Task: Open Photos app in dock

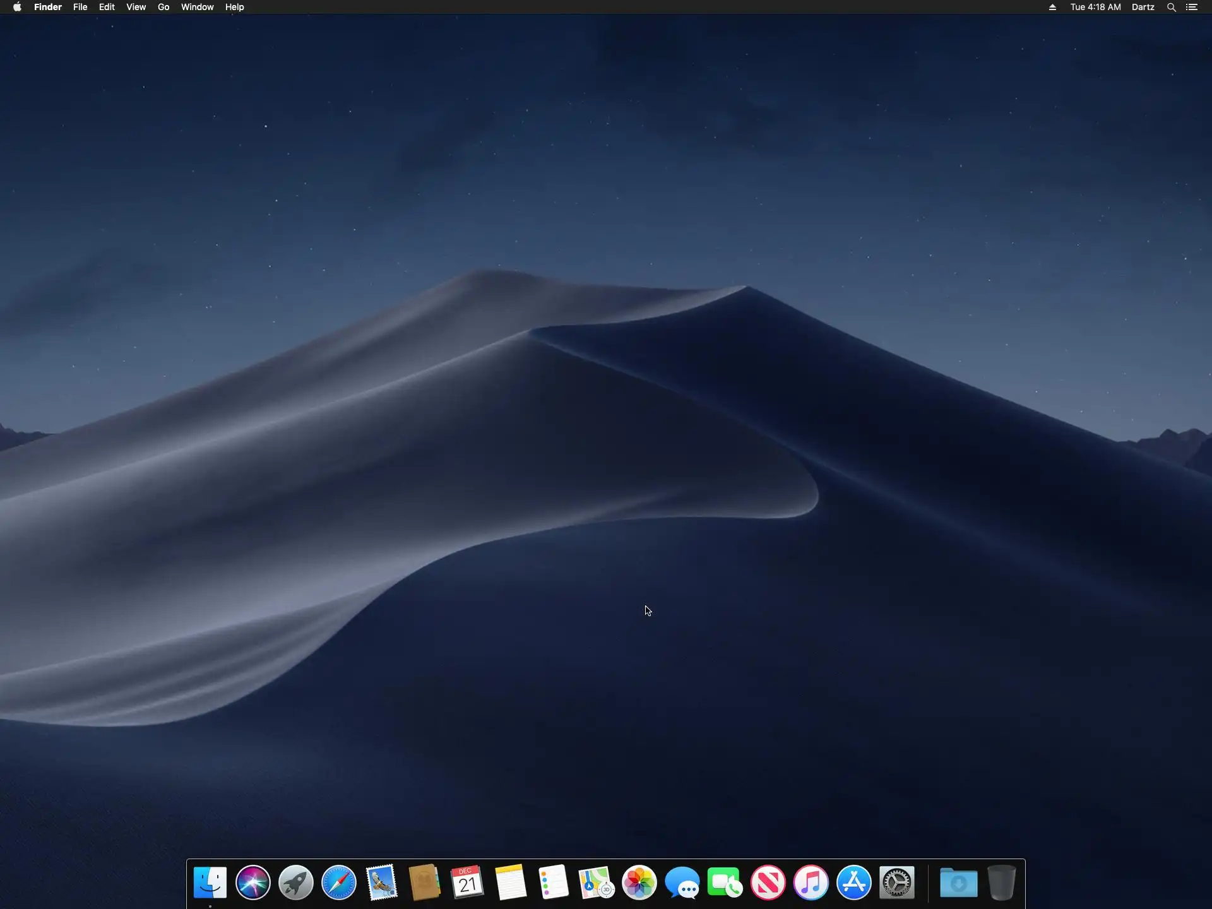Action: tap(639, 882)
